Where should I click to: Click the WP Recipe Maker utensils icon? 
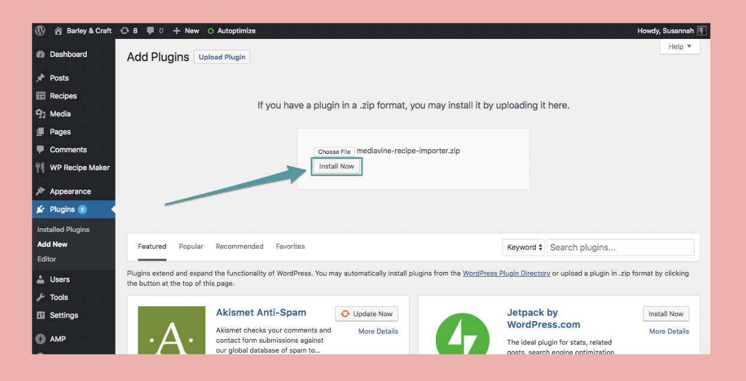[41, 168]
